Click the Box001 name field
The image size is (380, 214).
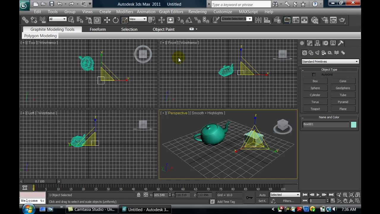pyautogui.click(x=326, y=125)
